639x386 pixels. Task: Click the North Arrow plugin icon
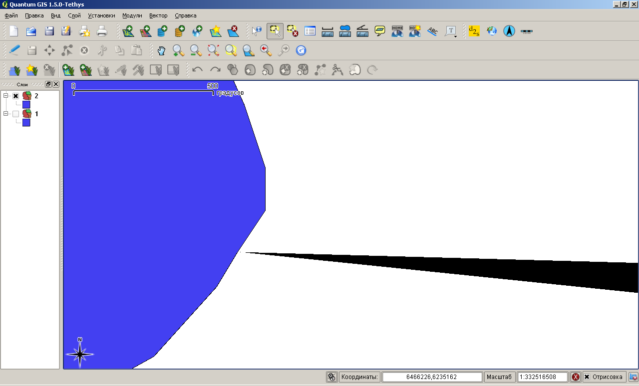pos(509,31)
